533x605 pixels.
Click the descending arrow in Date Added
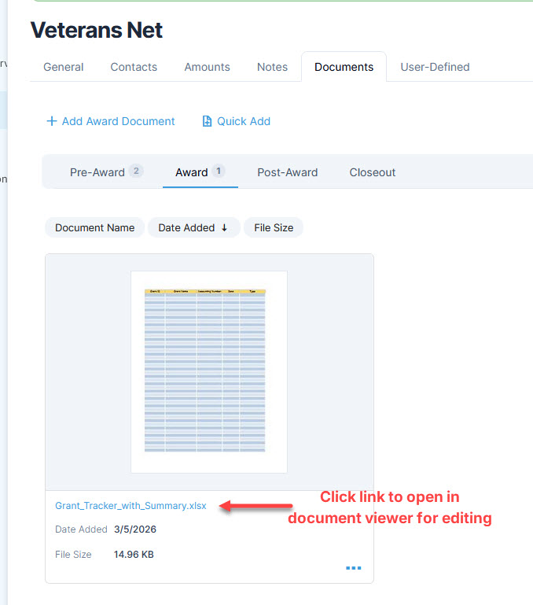tap(224, 228)
